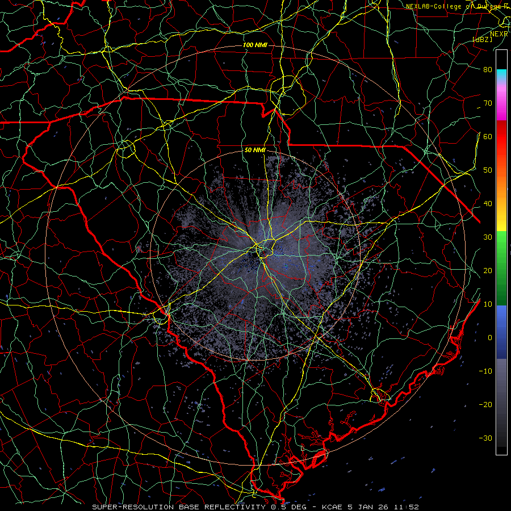511x511 pixels.
Task: Click the "-30" value on the dBZ scale
Action: 485,438
